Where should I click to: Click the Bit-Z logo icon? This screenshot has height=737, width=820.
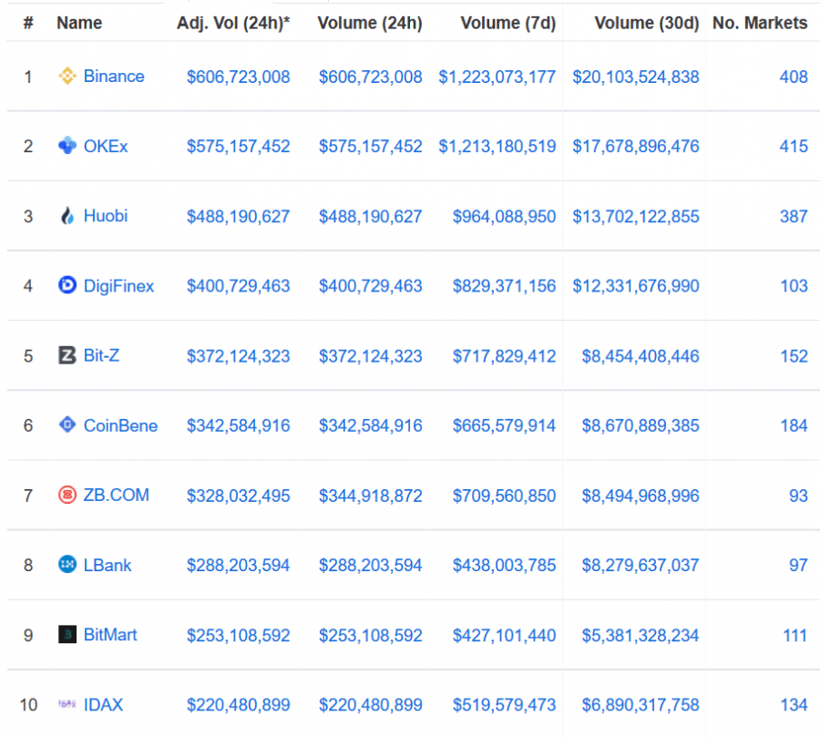[x=67, y=355]
